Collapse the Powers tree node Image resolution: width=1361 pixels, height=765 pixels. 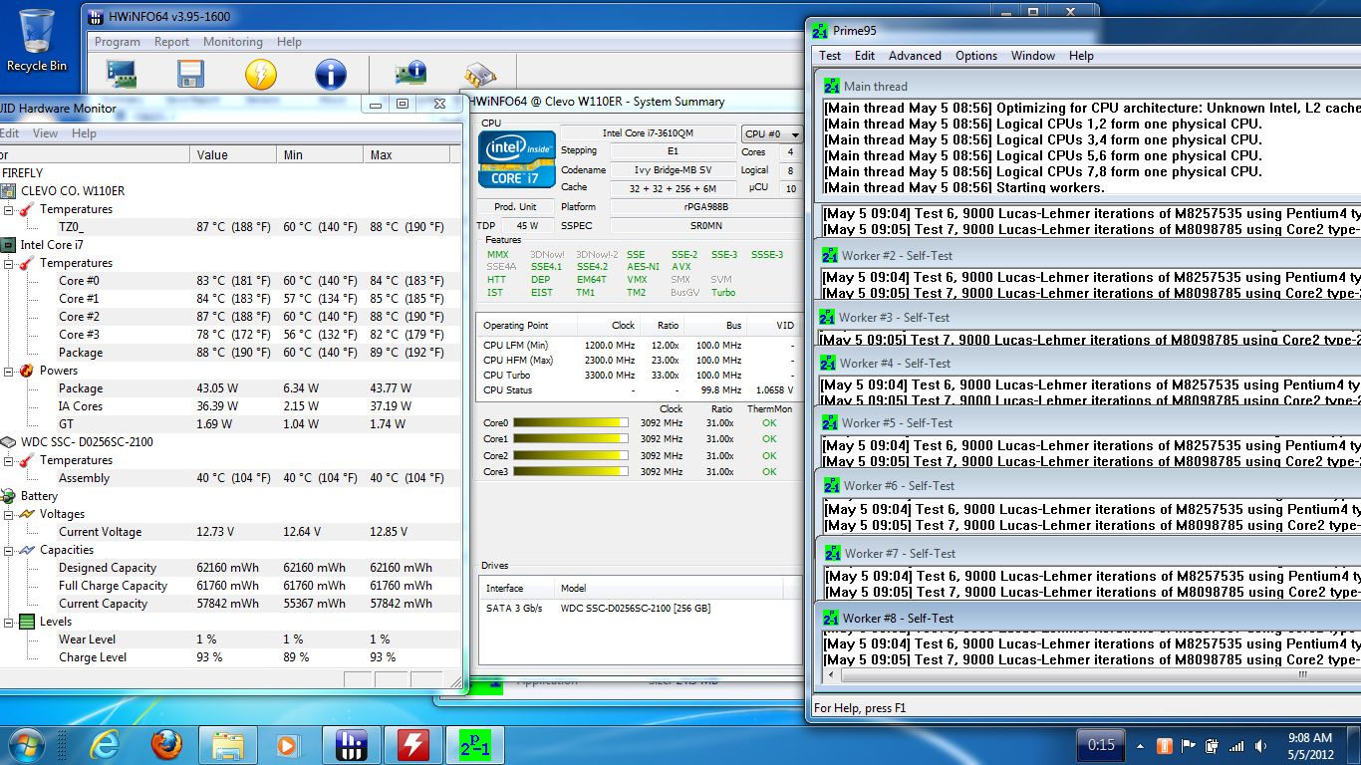[x=9, y=371]
